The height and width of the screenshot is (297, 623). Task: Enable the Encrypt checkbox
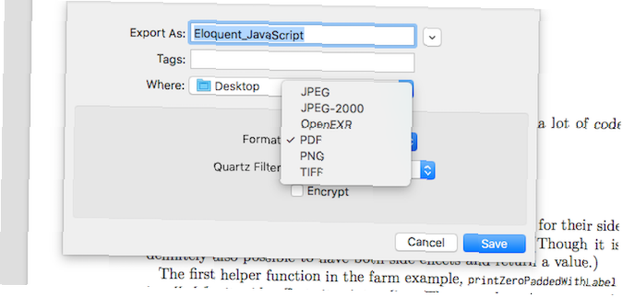point(297,191)
